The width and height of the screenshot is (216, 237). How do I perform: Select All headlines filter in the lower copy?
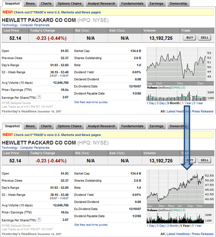tap(162, 234)
